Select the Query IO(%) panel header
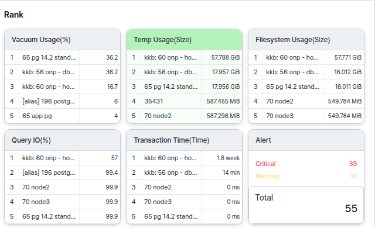Image resolution: width=375 pixels, height=228 pixels. (x=62, y=140)
